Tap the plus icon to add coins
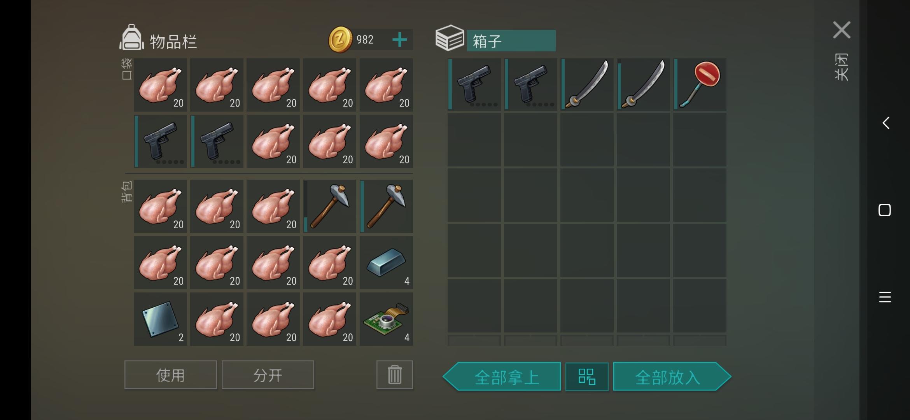This screenshot has height=420, width=910. pyautogui.click(x=399, y=40)
